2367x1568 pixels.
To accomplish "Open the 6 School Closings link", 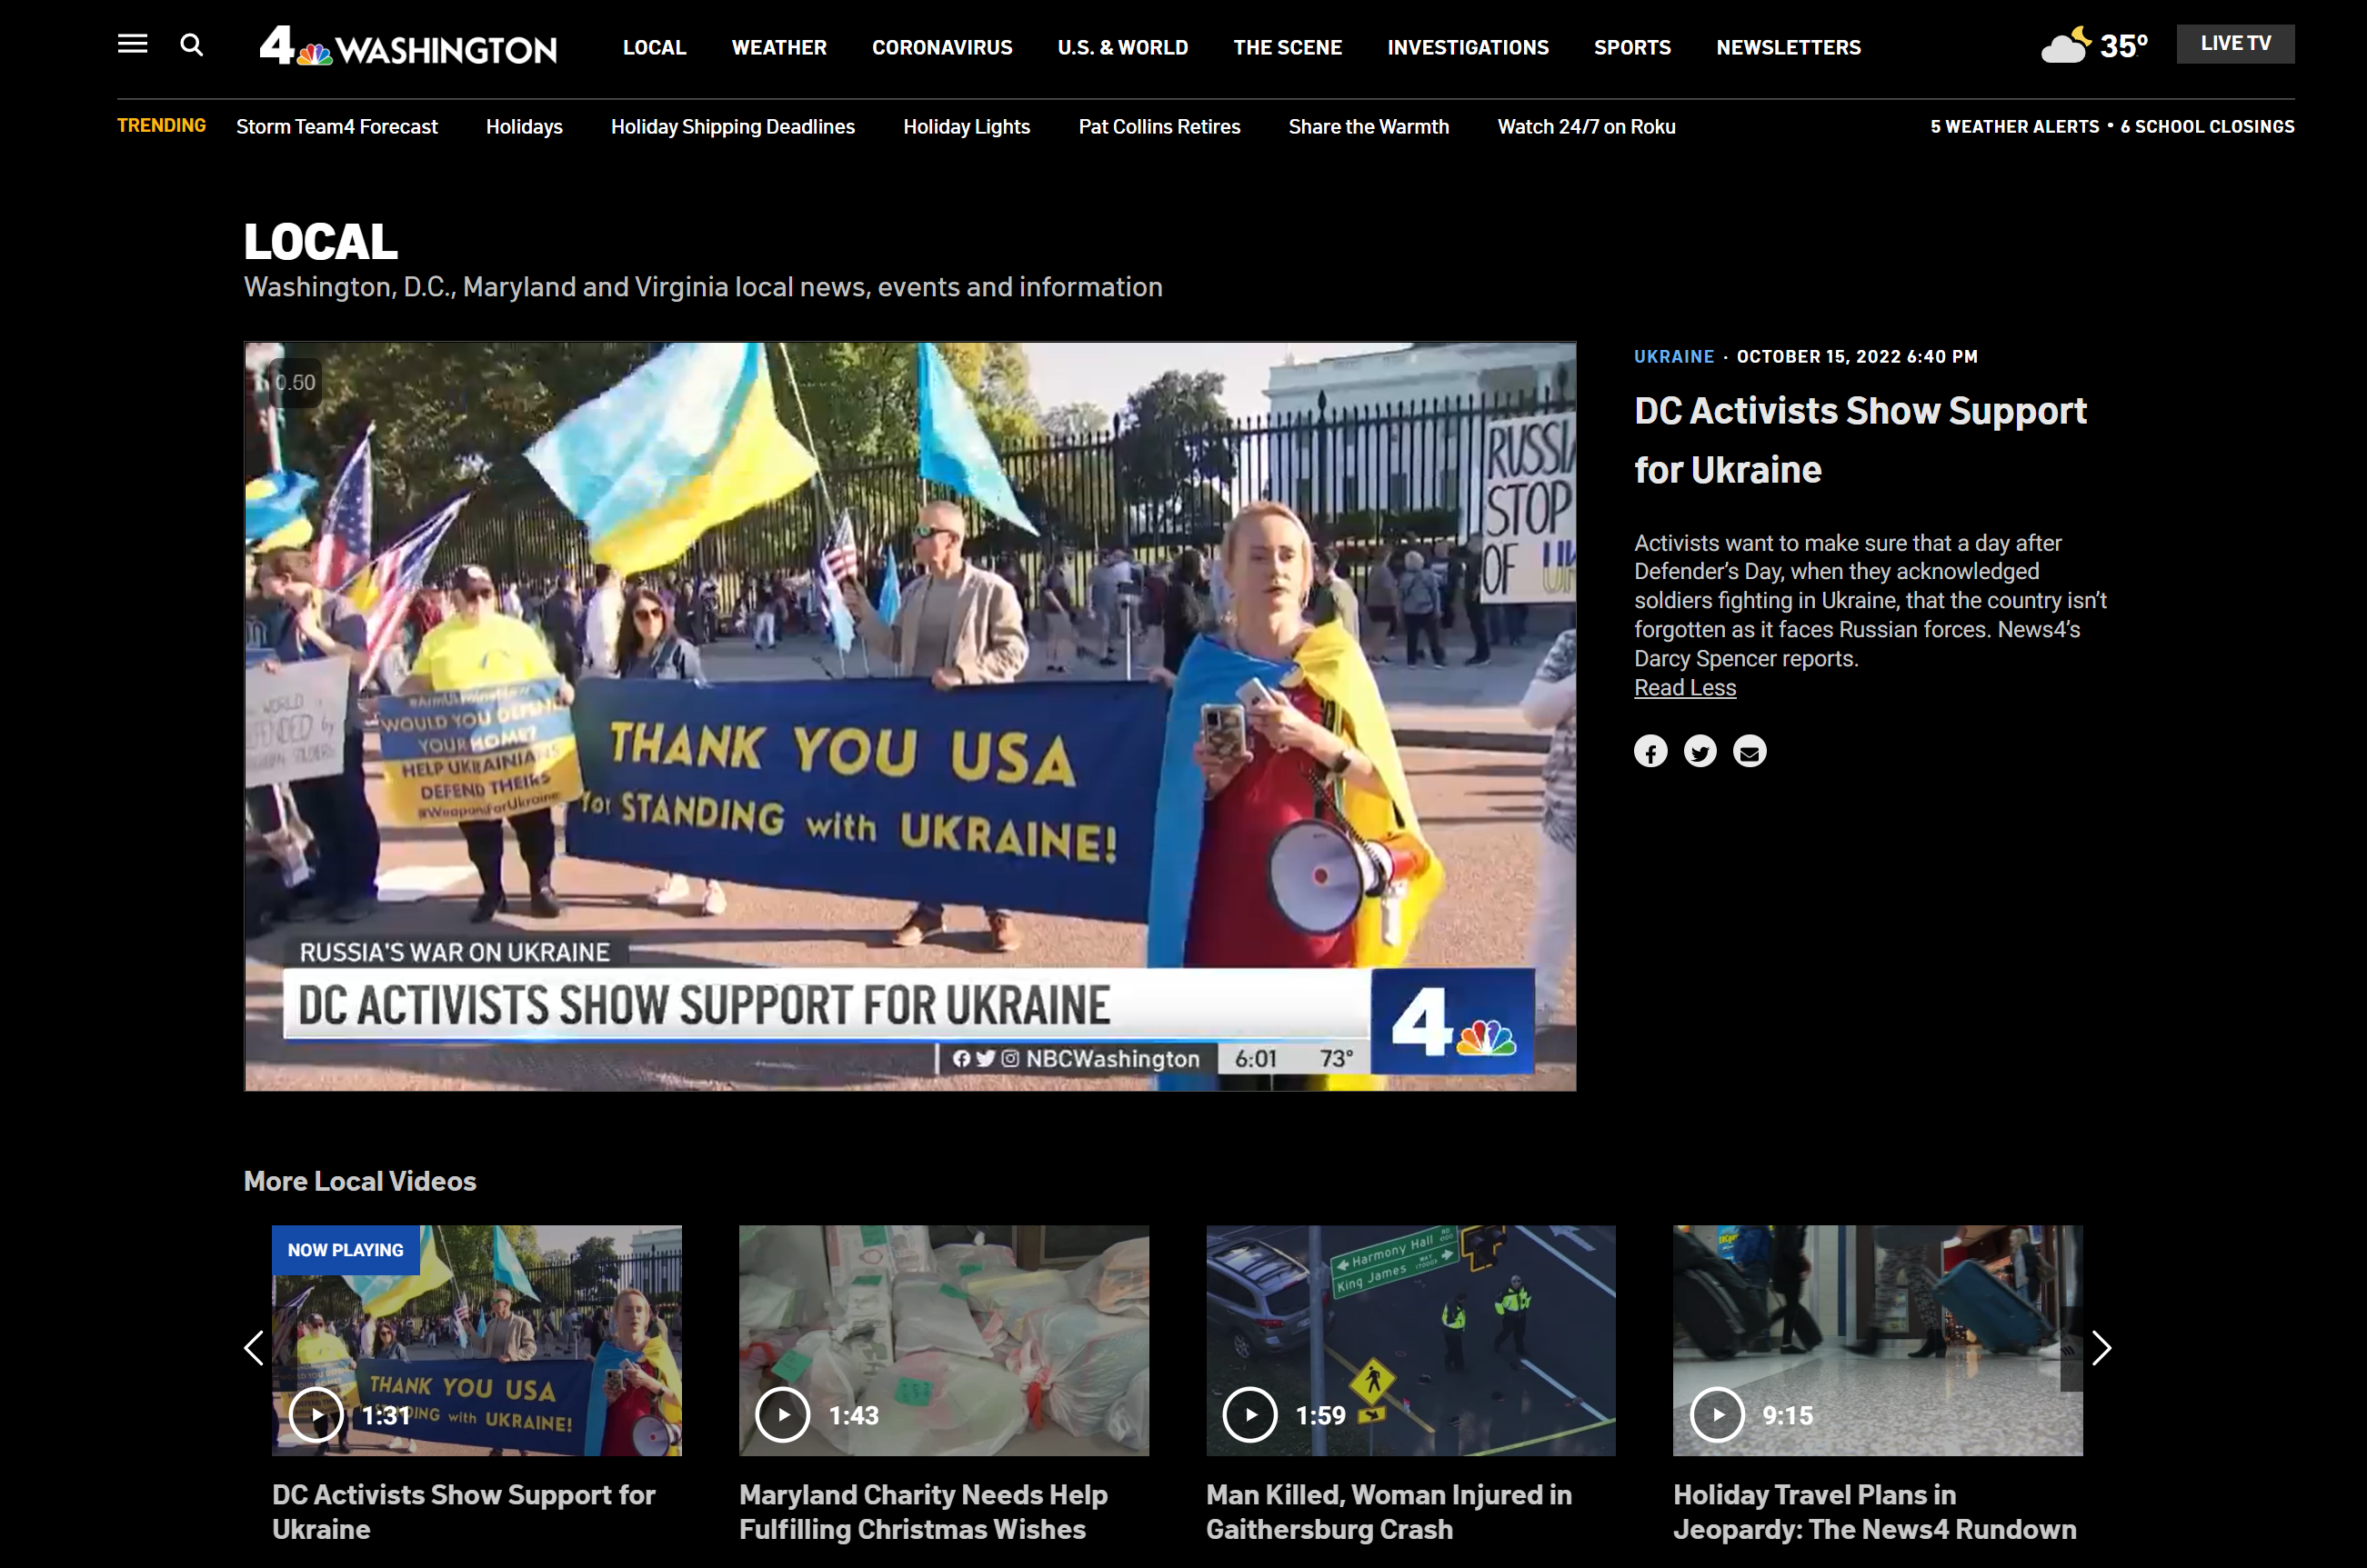I will (2206, 126).
